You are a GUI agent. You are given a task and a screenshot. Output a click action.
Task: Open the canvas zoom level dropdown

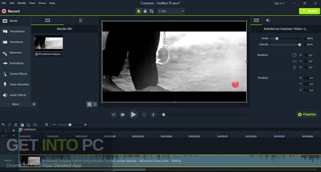[171, 11]
